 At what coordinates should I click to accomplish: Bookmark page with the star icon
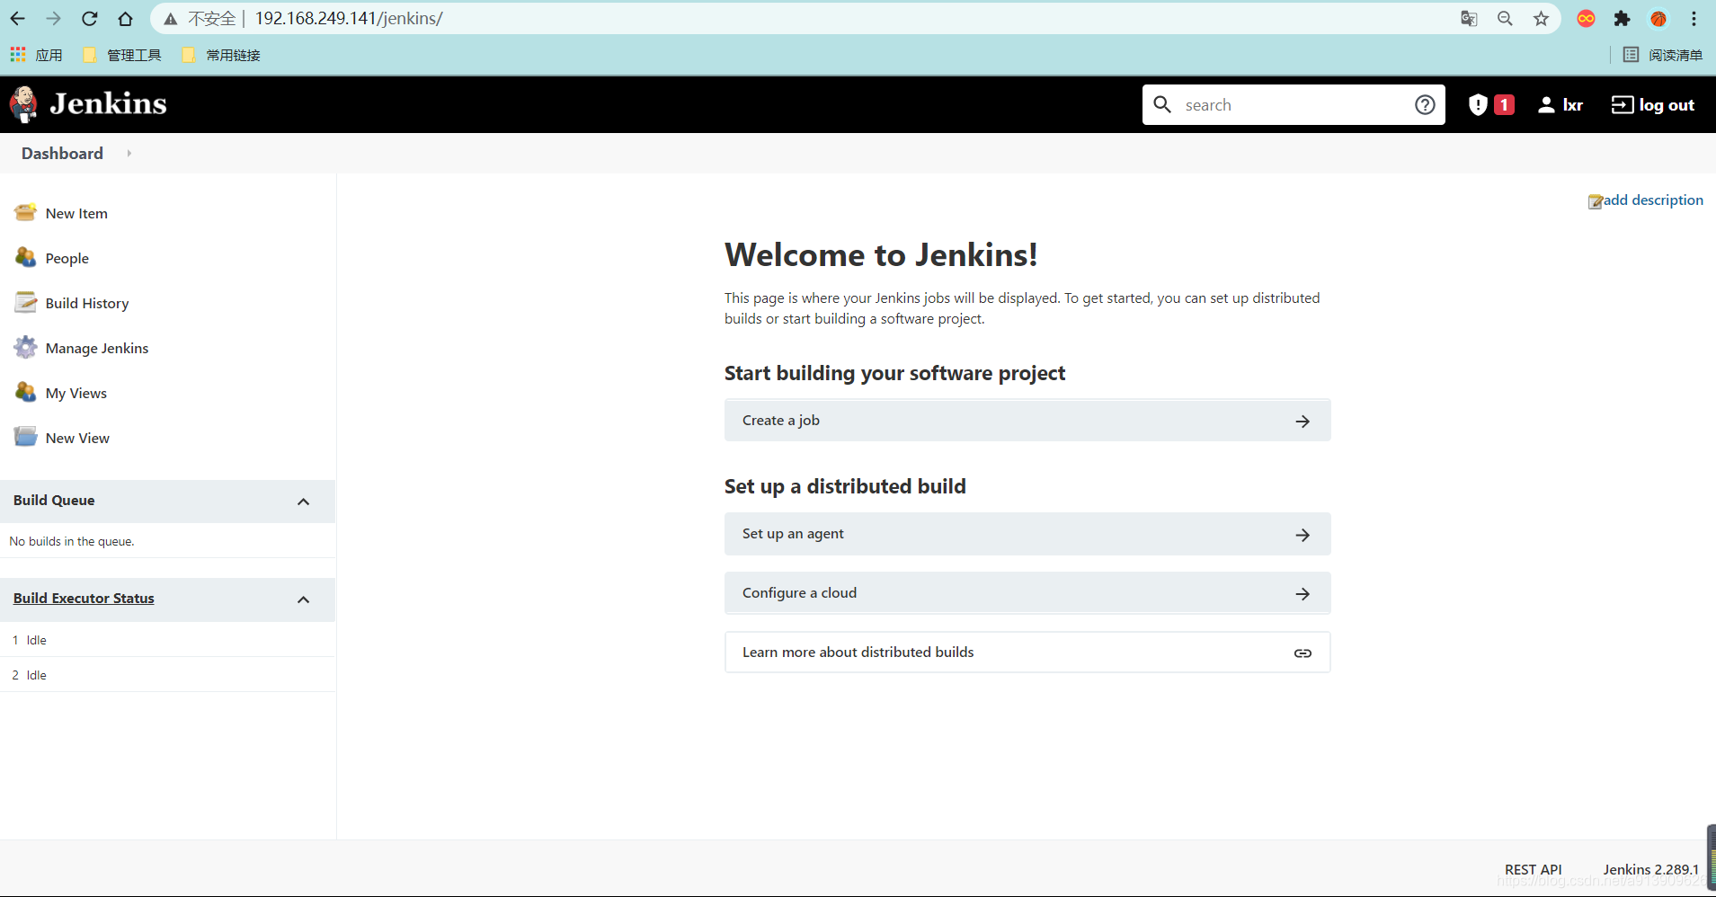(1541, 18)
